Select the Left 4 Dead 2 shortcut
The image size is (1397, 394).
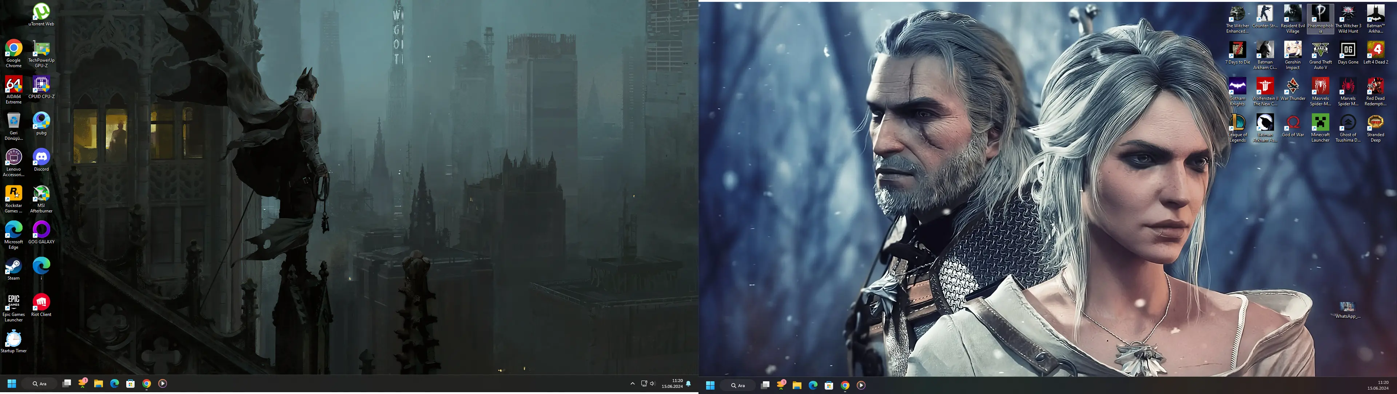(1376, 53)
